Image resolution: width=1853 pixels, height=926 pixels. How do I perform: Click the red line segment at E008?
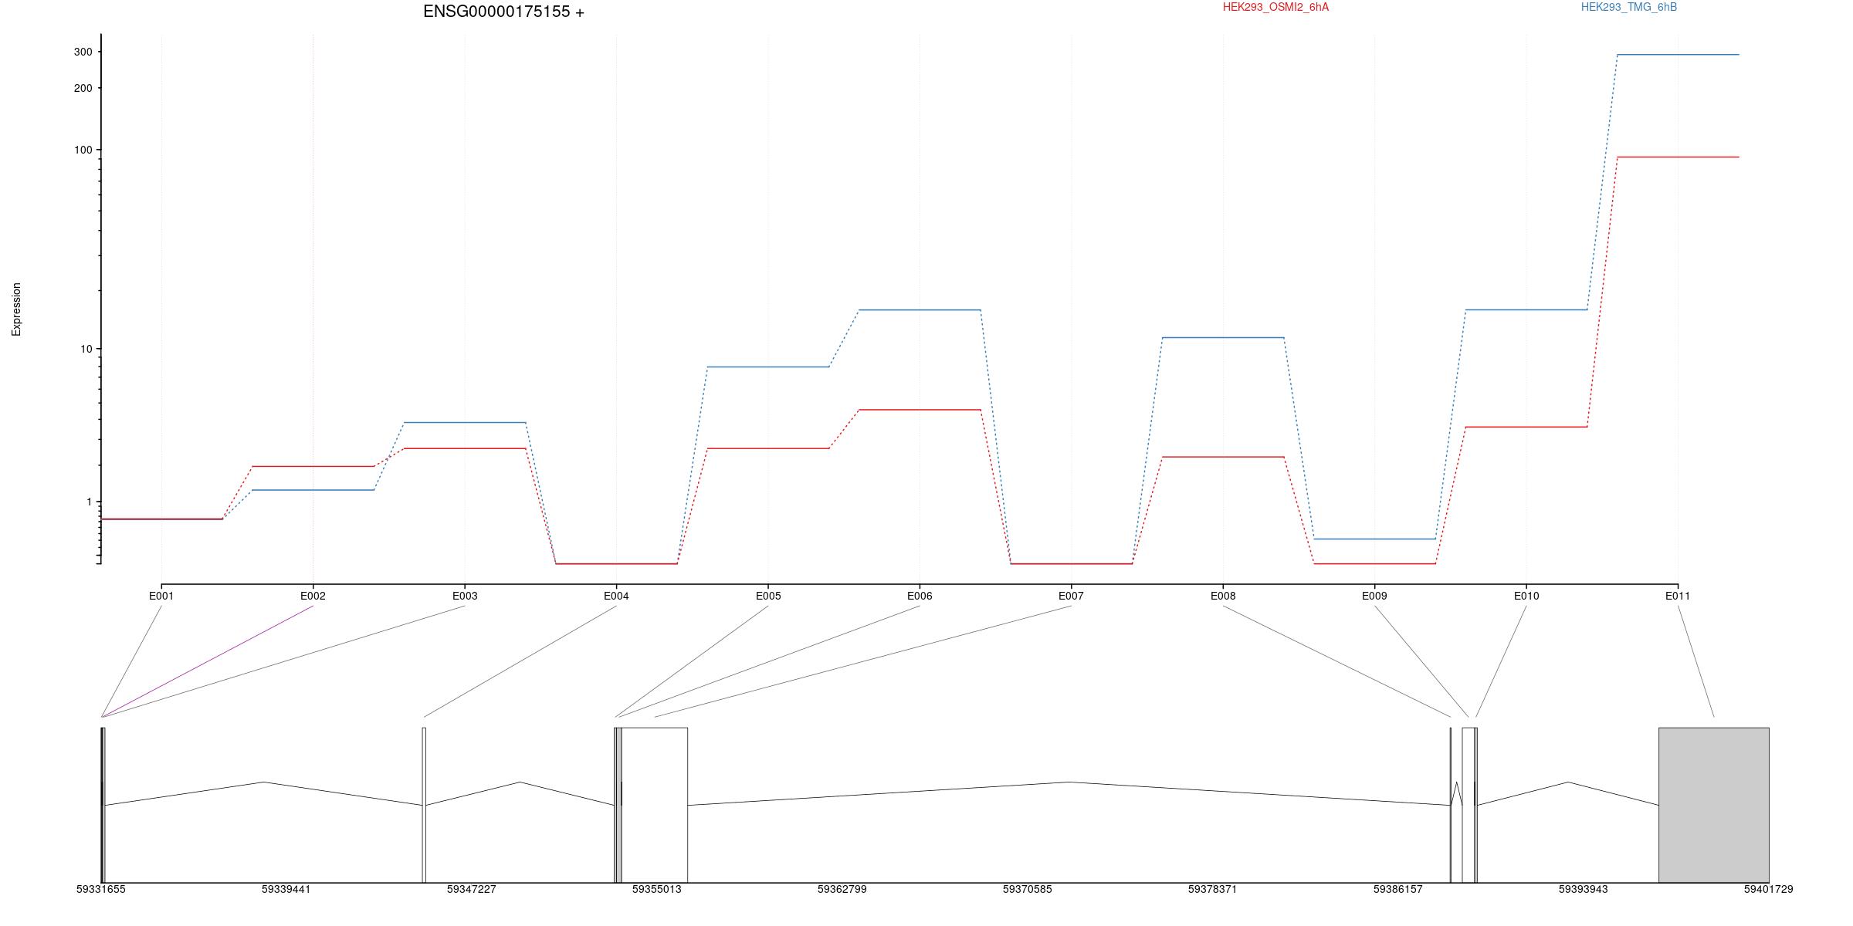(x=1223, y=457)
